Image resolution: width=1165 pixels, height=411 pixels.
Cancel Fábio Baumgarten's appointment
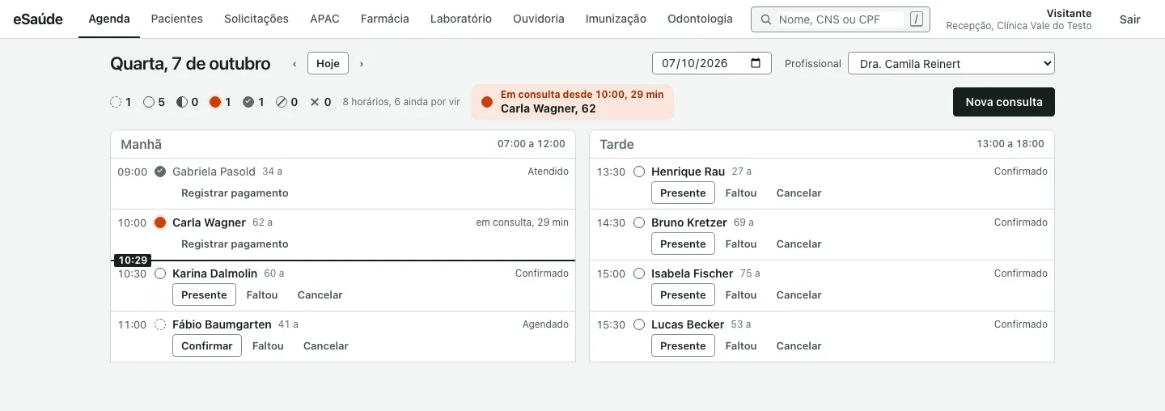326,346
